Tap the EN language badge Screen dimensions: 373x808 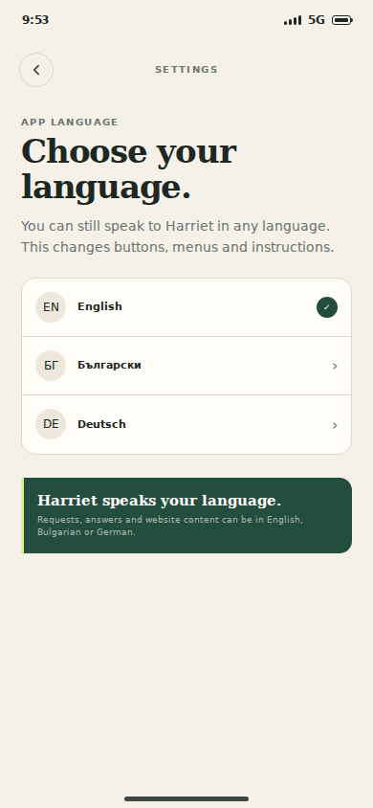coord(51,307)
